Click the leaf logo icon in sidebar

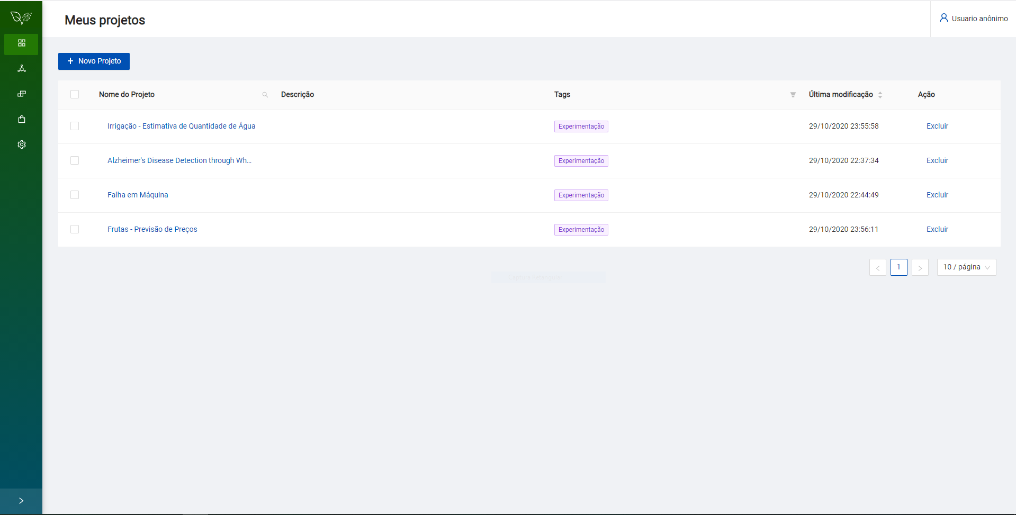(x=21, y=17)
